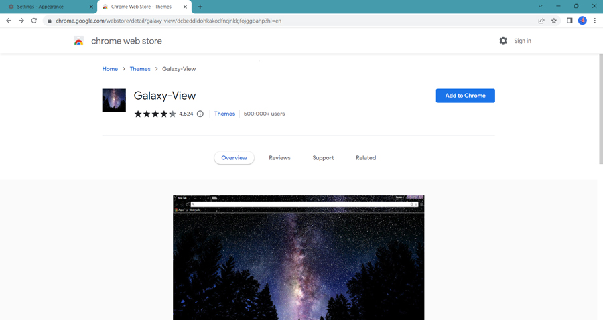Click the Galaxy-View theme icon image
Viewport: 603px width, 320px height.
point(114,100)
